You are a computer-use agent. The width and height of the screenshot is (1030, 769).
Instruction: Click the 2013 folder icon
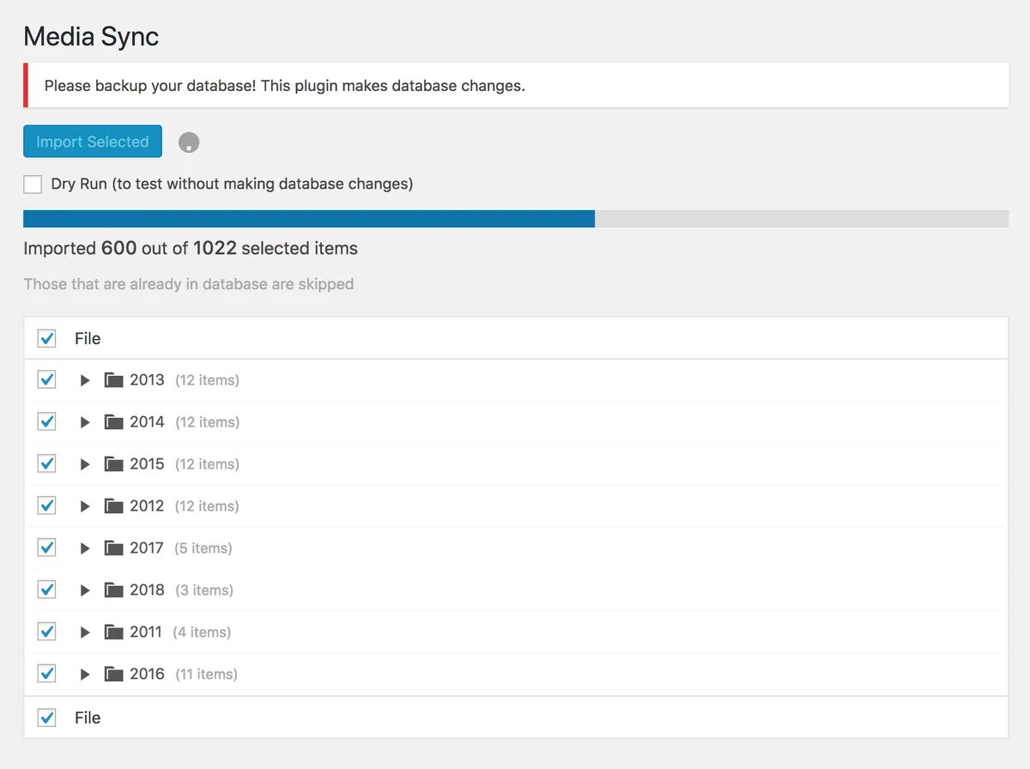point(113,379)
